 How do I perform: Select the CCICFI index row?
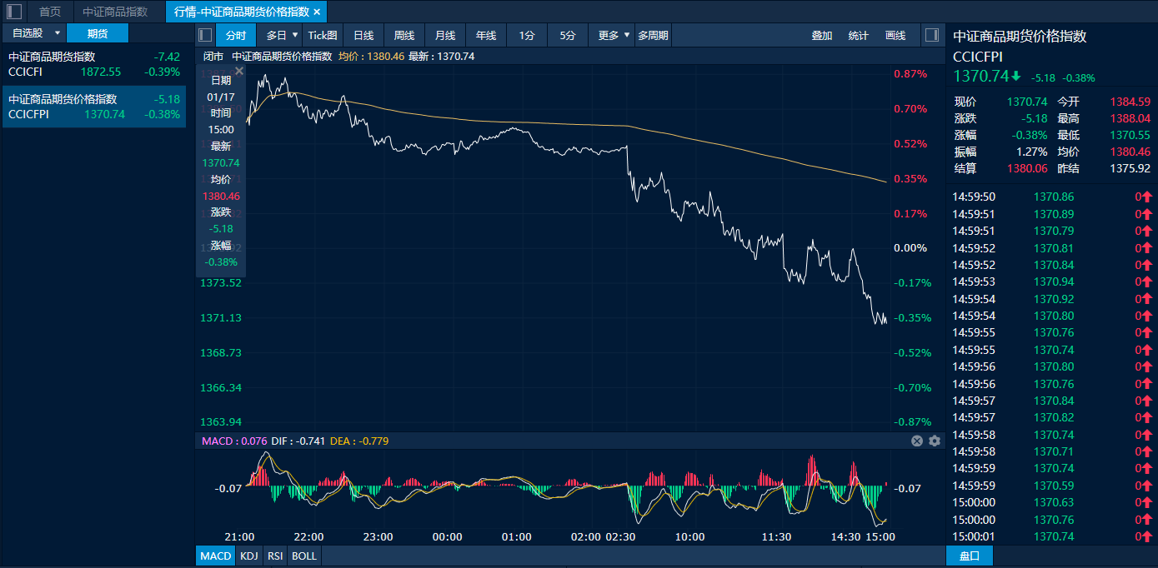coord(94,64)
